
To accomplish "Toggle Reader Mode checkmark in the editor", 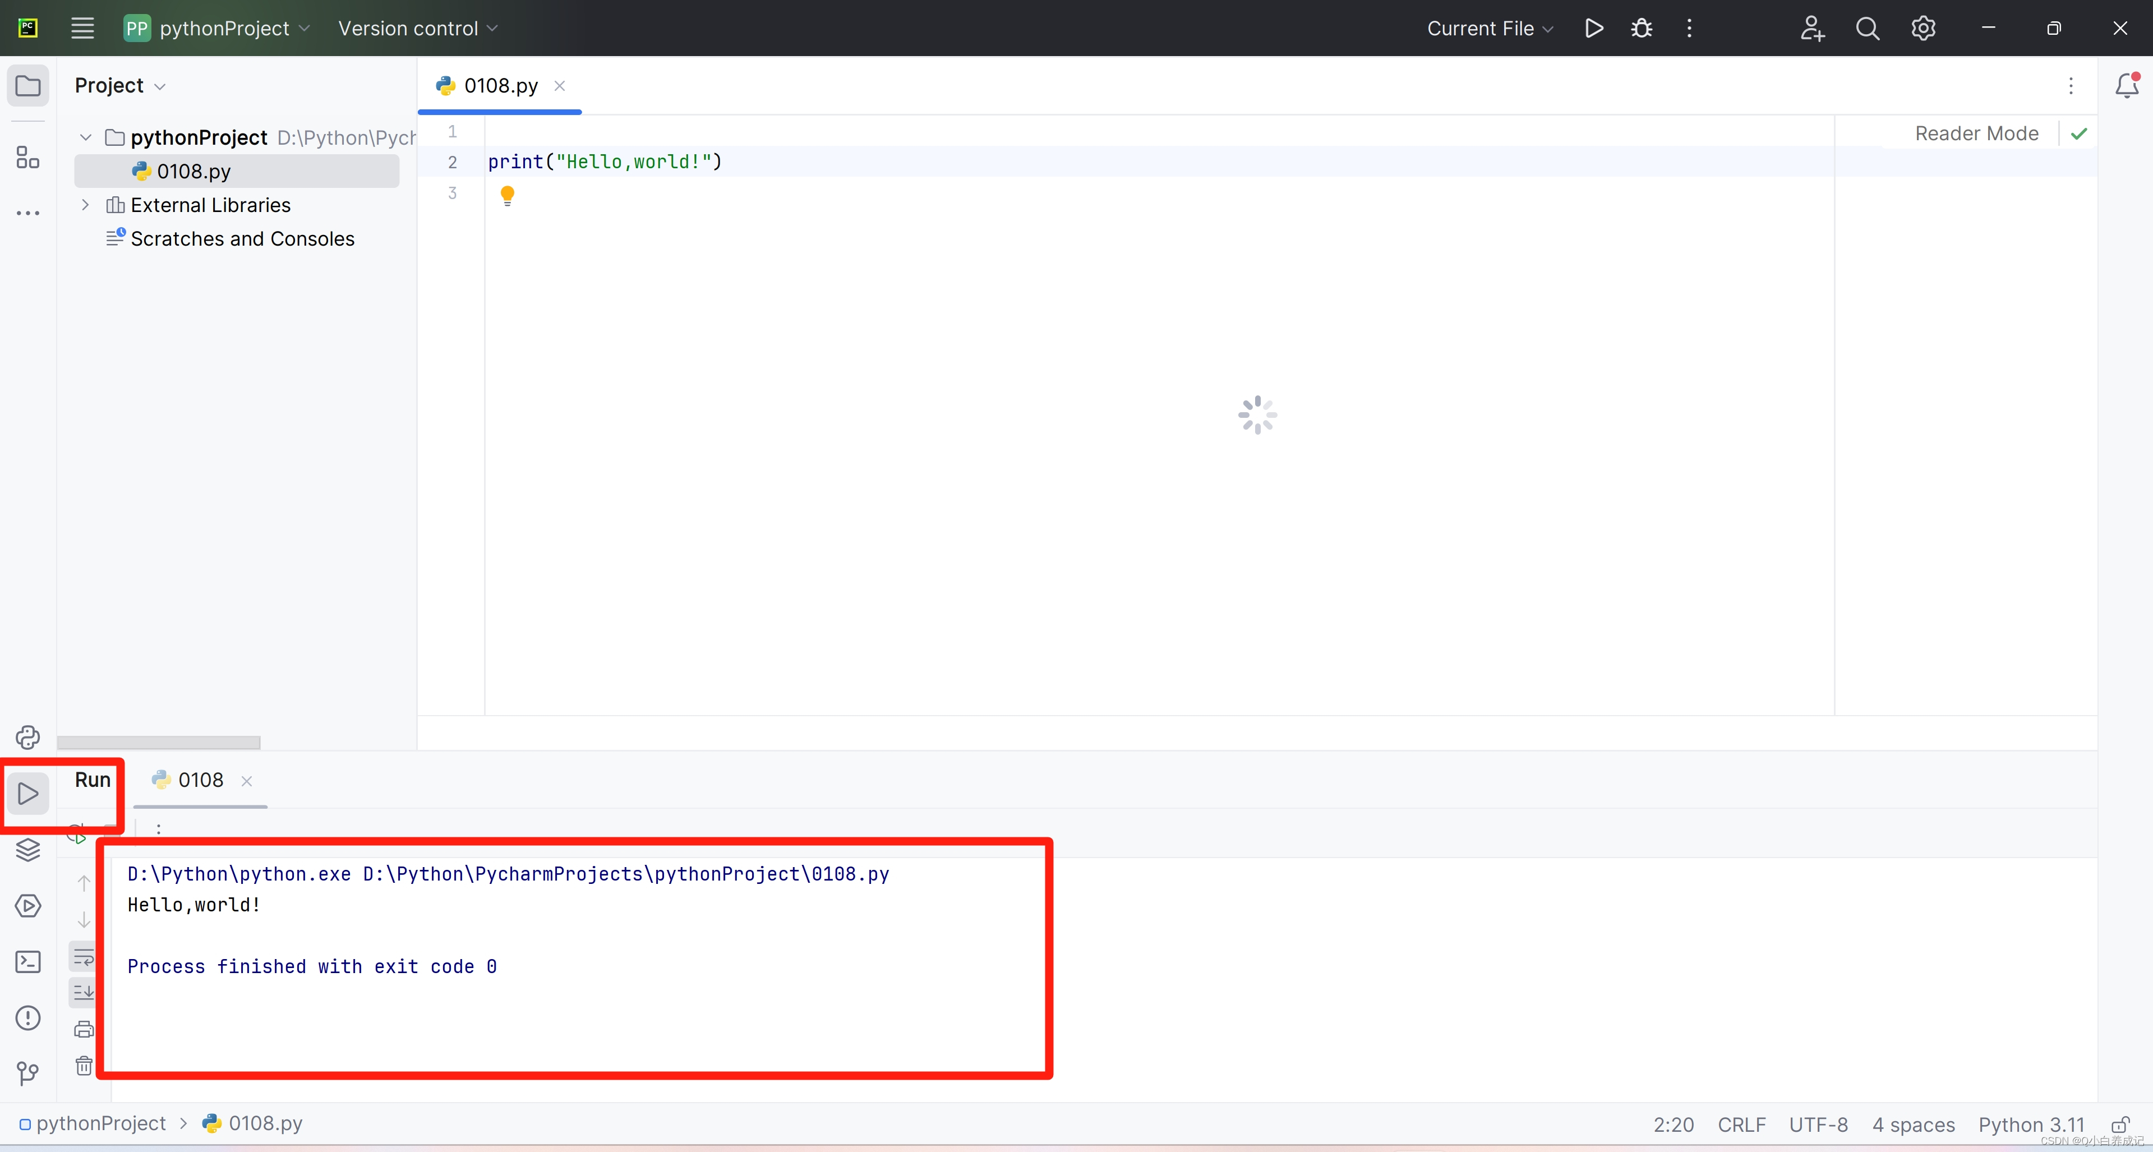I will point(2078,133).
